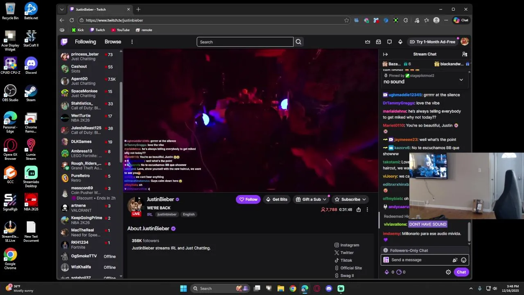Open the Whispers speech-bubble icon
Screen dimensions: 524x295
point(389,42)
